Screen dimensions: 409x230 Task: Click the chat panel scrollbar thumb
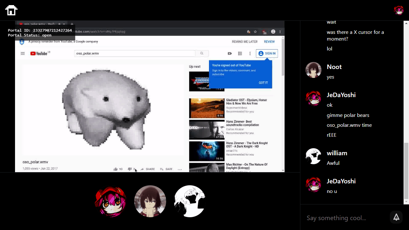pos(406,170)
